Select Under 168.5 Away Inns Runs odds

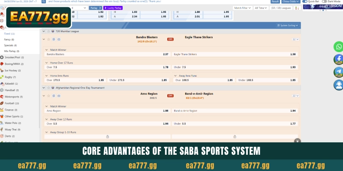click(x=267, y=80)
